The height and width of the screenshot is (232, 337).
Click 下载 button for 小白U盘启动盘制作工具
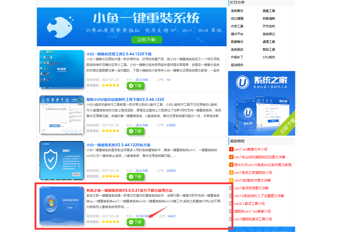click(x=135, y=131)
